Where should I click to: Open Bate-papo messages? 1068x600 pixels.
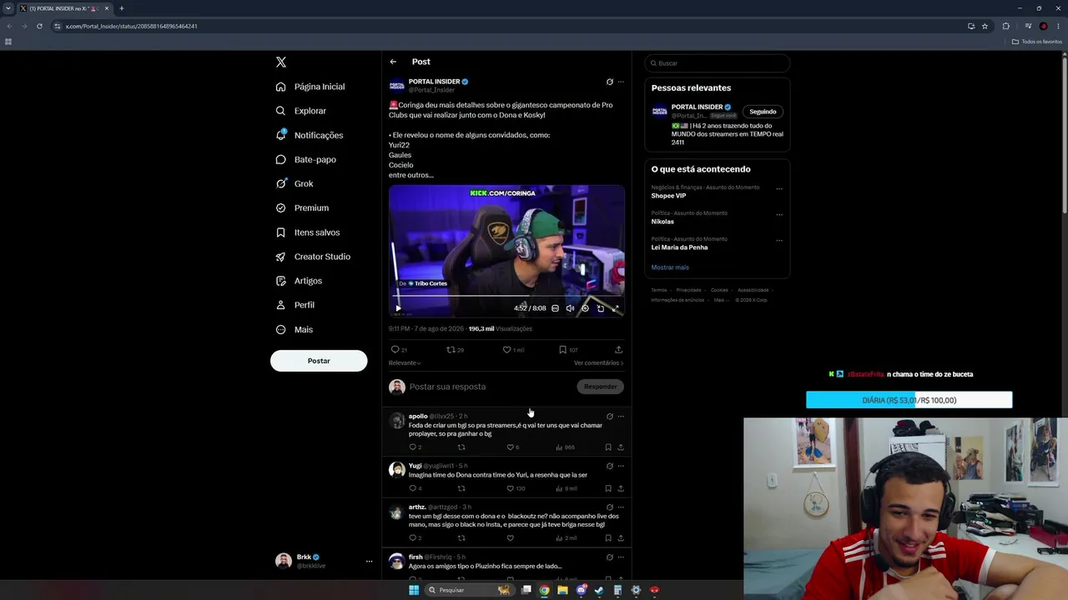(306, 159)
